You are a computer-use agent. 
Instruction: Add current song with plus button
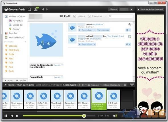(79, 85)
